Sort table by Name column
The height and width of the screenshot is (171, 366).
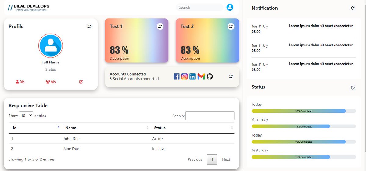105,128
